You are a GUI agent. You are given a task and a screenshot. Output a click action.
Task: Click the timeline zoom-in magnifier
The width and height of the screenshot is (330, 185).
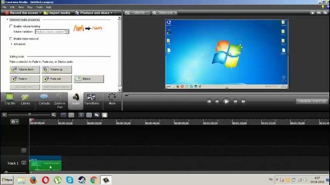pyautogui.click(x=54, y=115)
